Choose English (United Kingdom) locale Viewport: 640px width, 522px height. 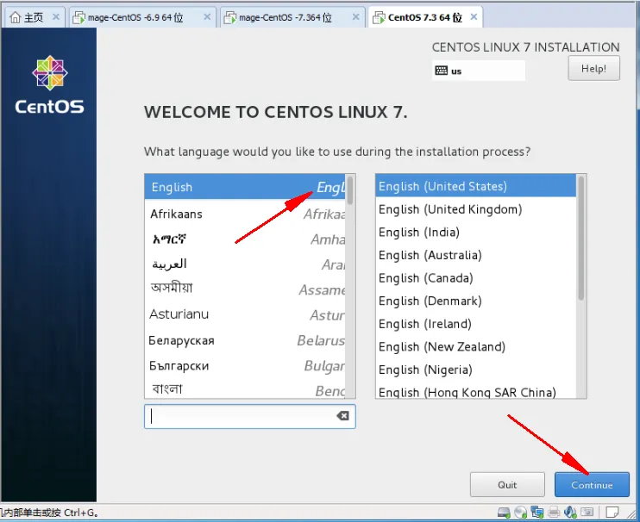476,209
